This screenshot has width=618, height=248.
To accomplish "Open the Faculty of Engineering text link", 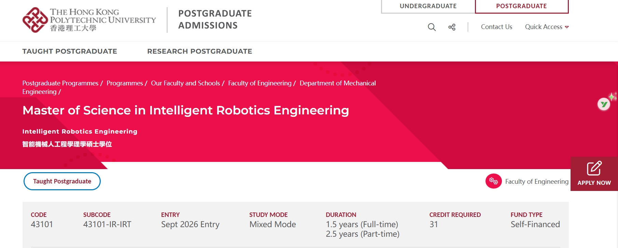I will (x=536, y=181).
